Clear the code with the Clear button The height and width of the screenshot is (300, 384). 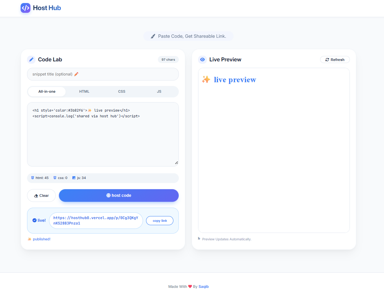[x=41, y=196]
